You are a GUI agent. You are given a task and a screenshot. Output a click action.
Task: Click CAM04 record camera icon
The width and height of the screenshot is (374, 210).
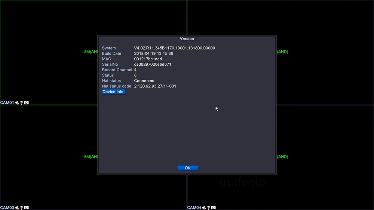point(213,208)
